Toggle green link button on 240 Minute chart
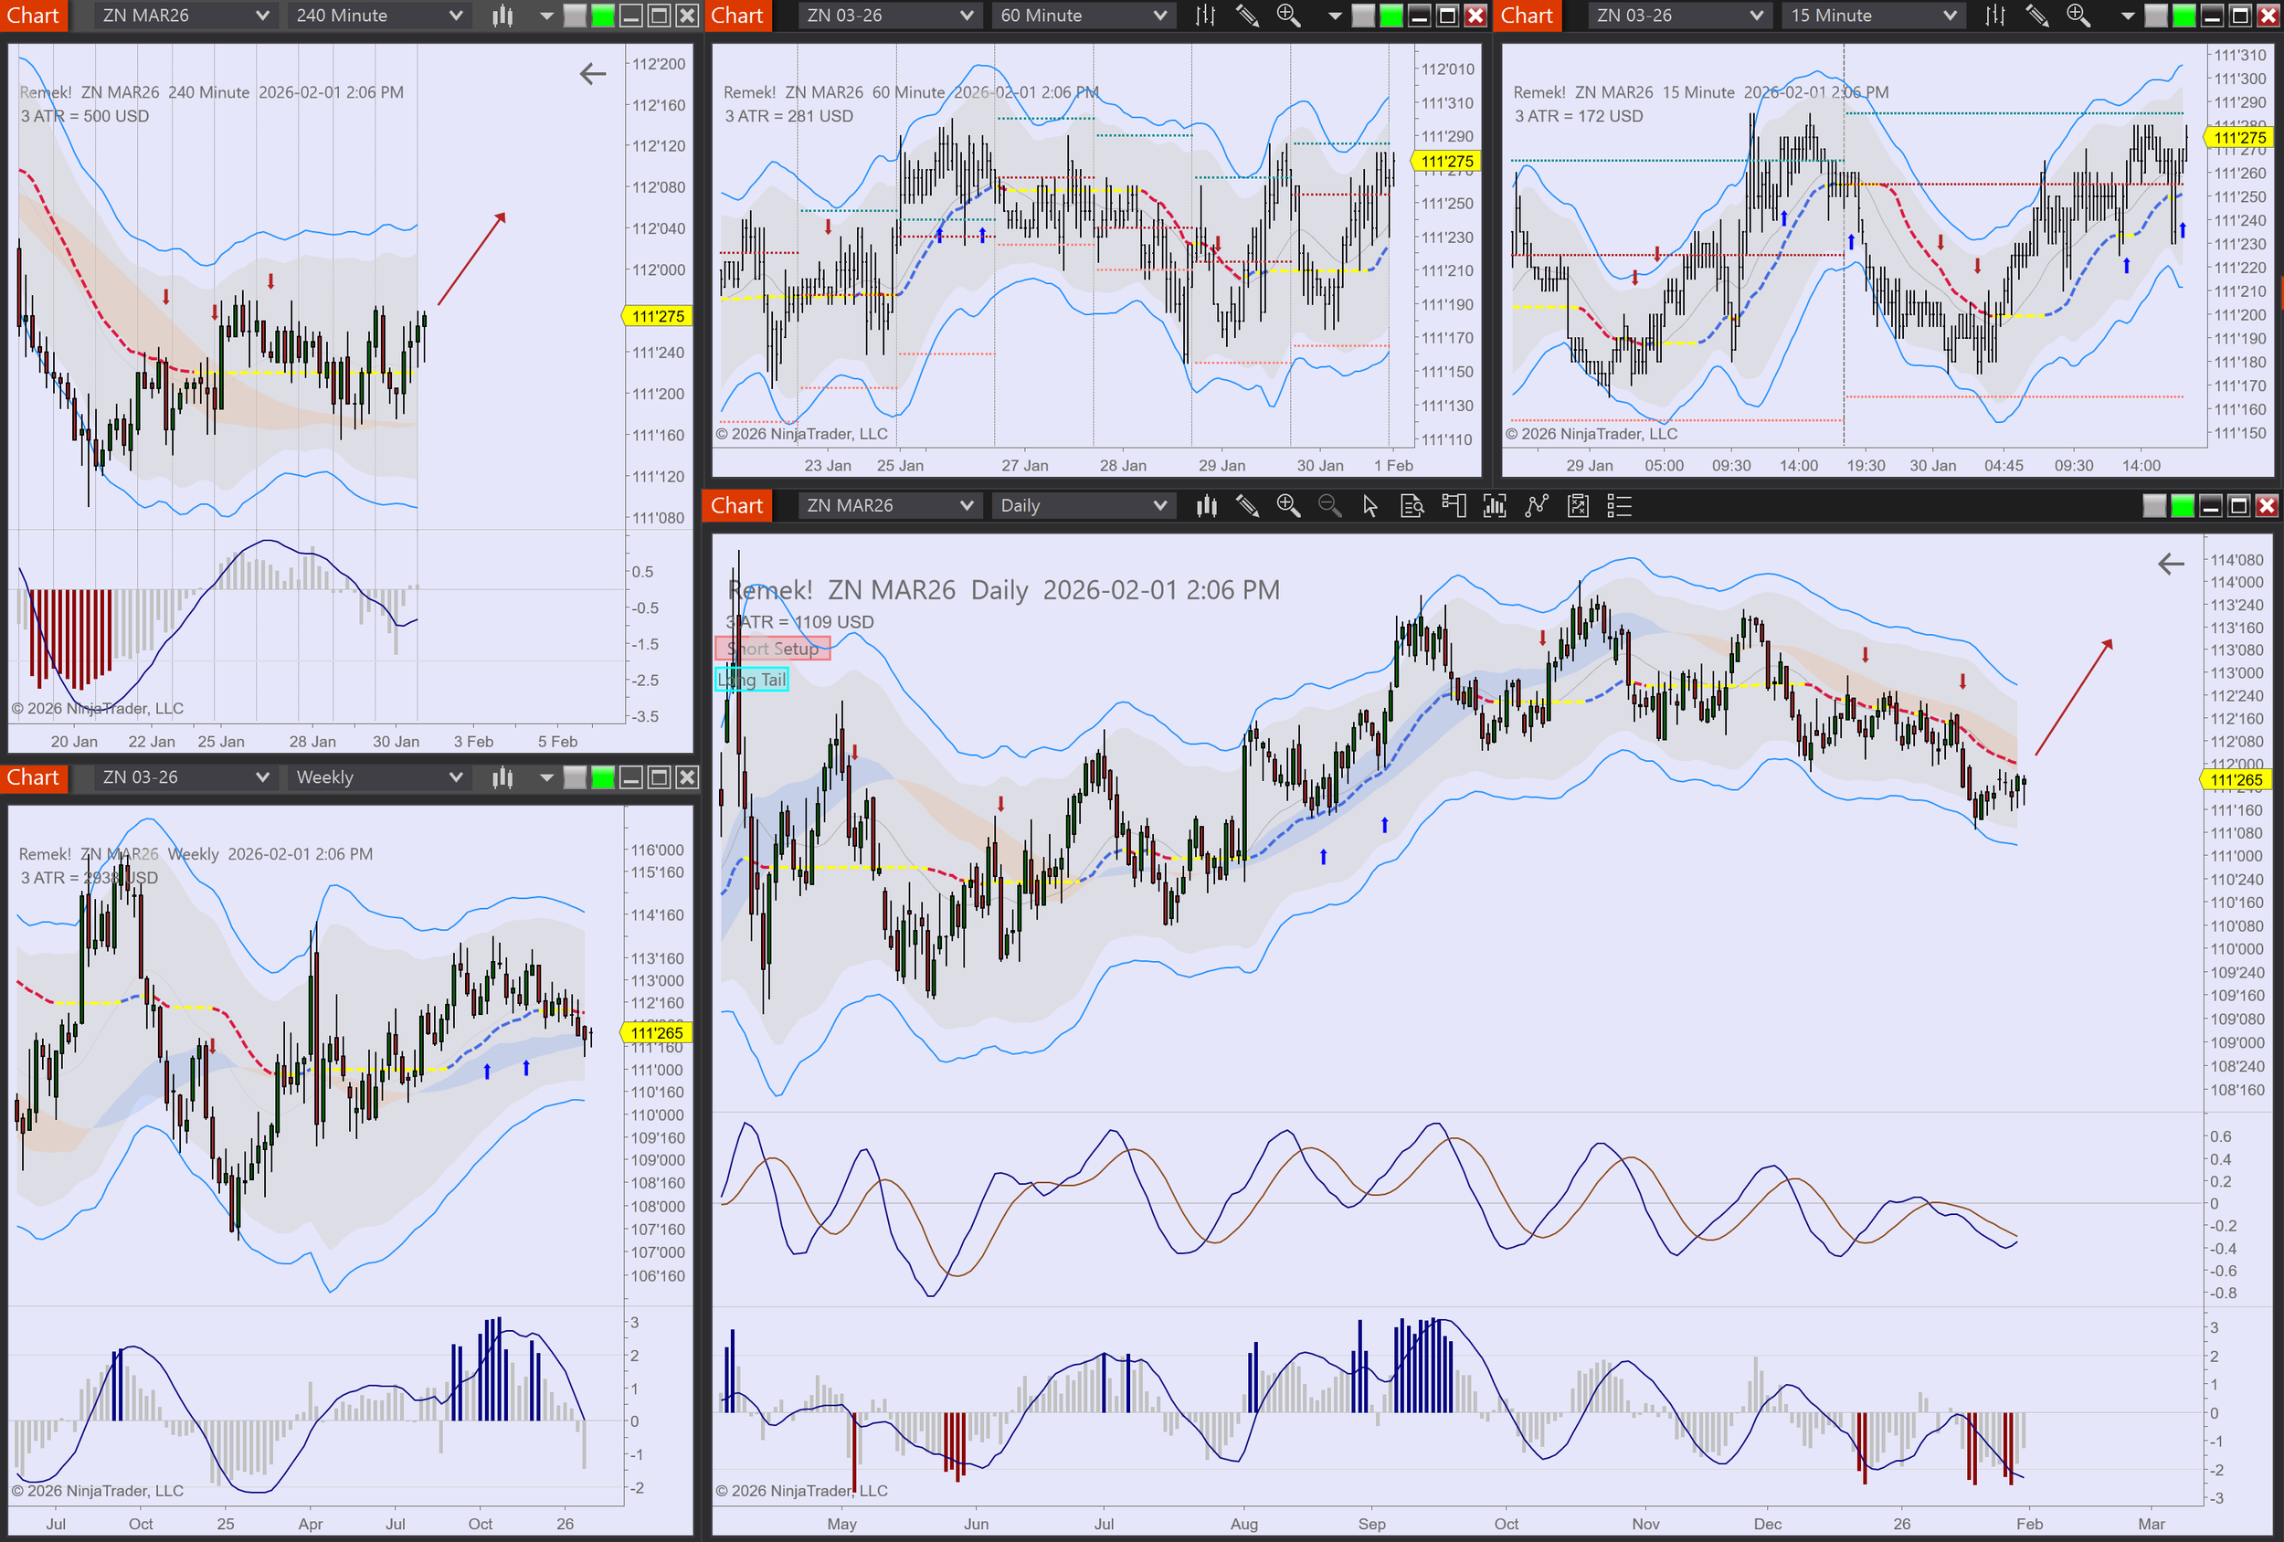Image resolution: width=2284 pixels, height=1542 pixels. [602, 16]
